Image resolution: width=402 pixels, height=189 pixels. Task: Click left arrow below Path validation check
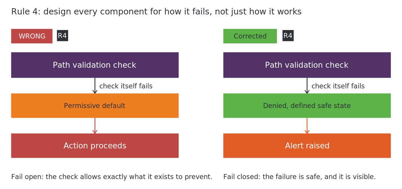point(95,86)
